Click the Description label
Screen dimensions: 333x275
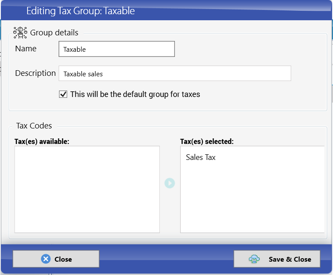(35, 73)
